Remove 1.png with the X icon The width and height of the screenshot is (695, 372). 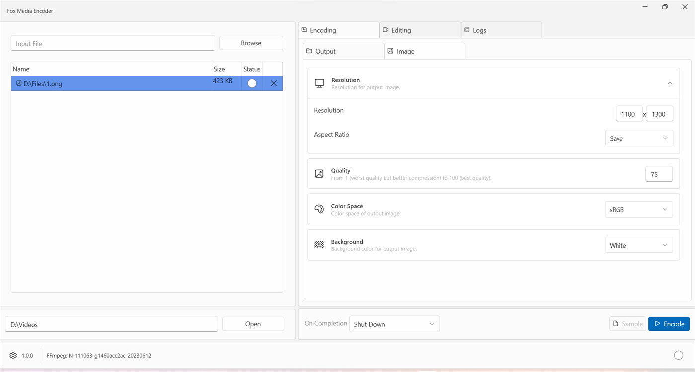click(x=274, y=83)
